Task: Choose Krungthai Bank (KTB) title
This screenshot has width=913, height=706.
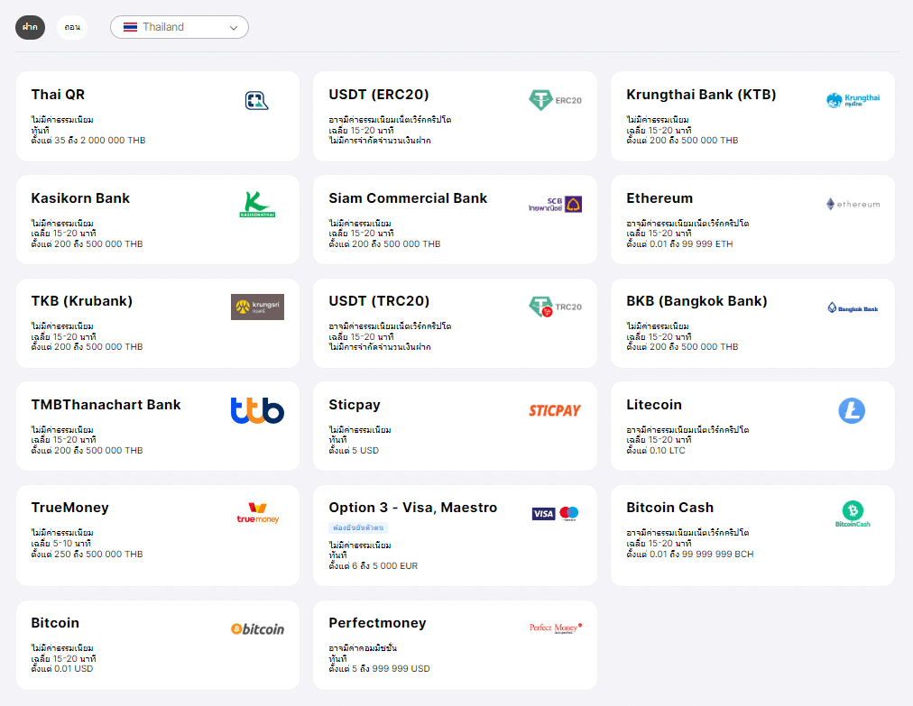Action: [701, 95]
